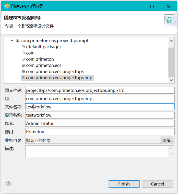
Task: Click the BPS wizard icon in title bar
Action: 7,6
